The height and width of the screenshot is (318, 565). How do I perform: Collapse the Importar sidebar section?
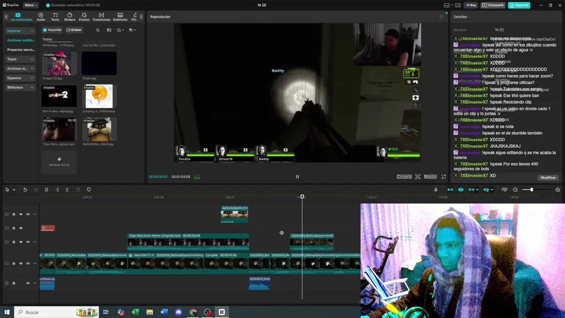pos(20,31)
